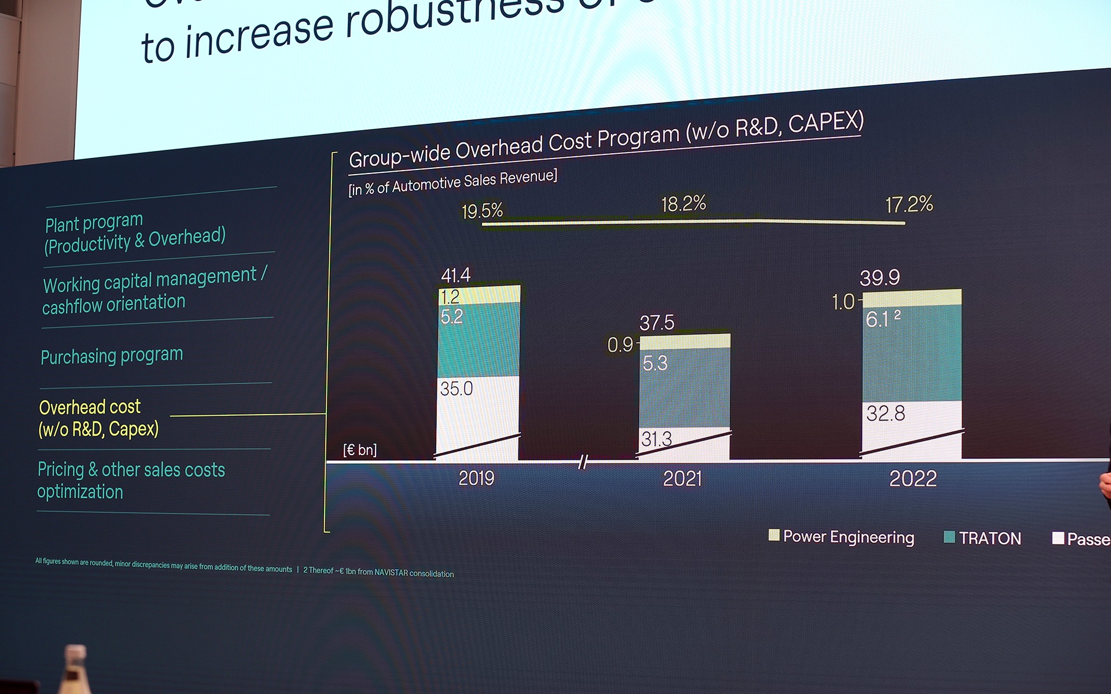Click the 17.2% percentage label
Image resolution: width=1111 pixels, height=694 pixels.
click(908, 205)
